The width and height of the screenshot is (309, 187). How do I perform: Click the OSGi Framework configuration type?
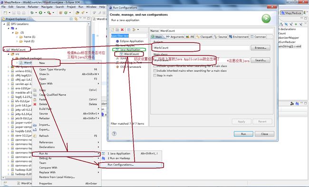pyautogui.click(x=128, y=67)
